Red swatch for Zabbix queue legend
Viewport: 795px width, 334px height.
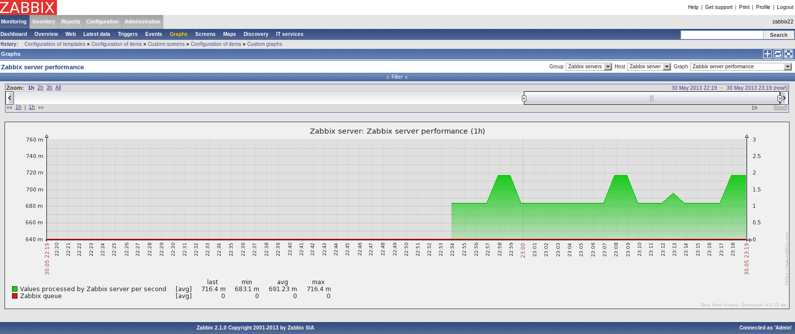click(x=15, y=296)
